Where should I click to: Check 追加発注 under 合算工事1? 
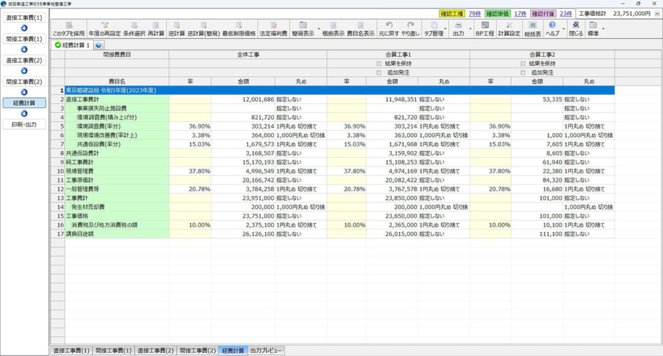(x=379, y=72)
